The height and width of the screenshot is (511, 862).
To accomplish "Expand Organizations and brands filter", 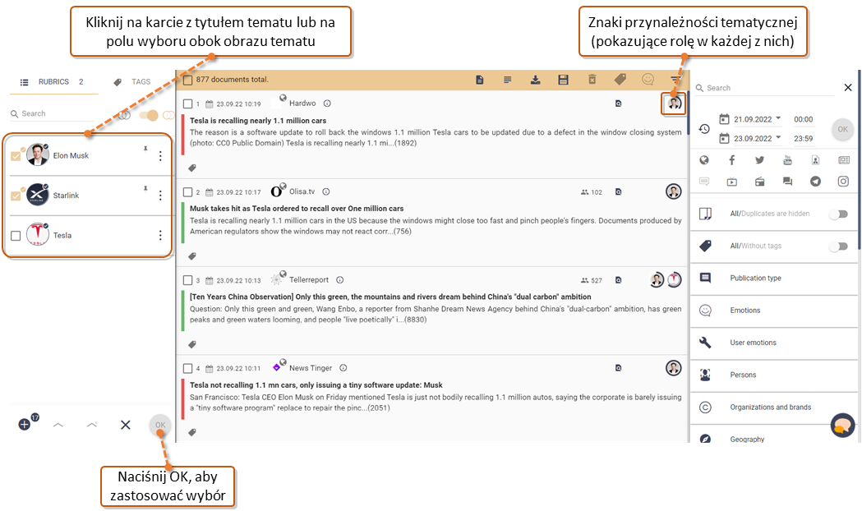I will click(774, 407).
